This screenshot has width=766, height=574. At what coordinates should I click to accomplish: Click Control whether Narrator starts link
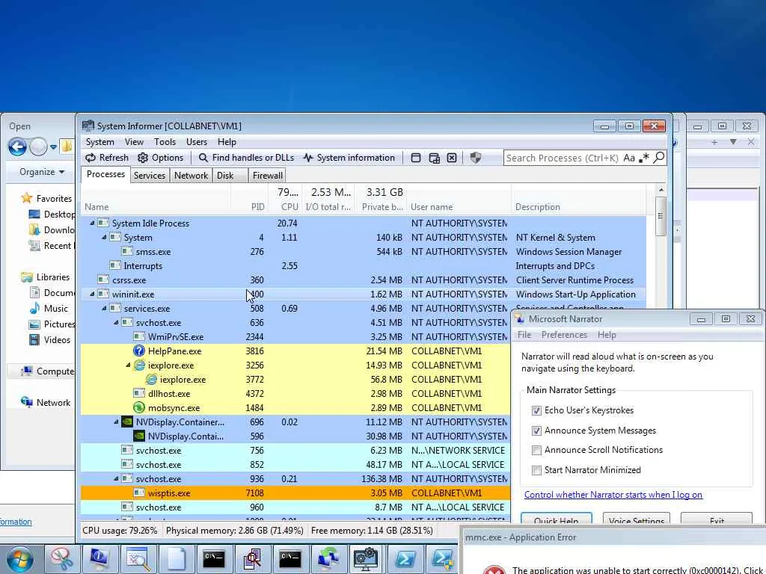point(613,495)
